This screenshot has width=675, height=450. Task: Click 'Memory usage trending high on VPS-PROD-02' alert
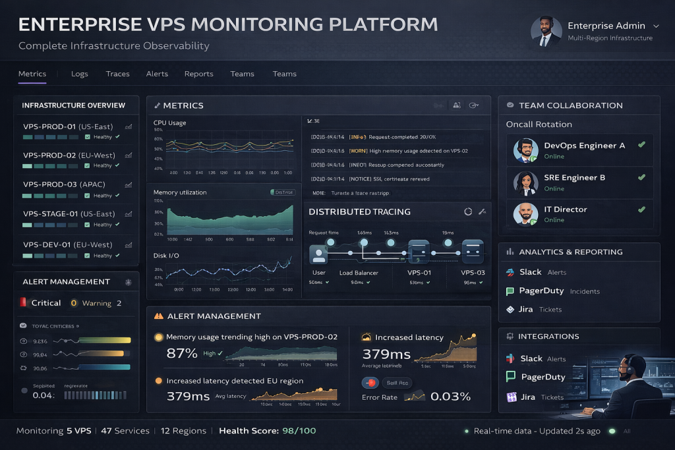click(x=252, y=337)
